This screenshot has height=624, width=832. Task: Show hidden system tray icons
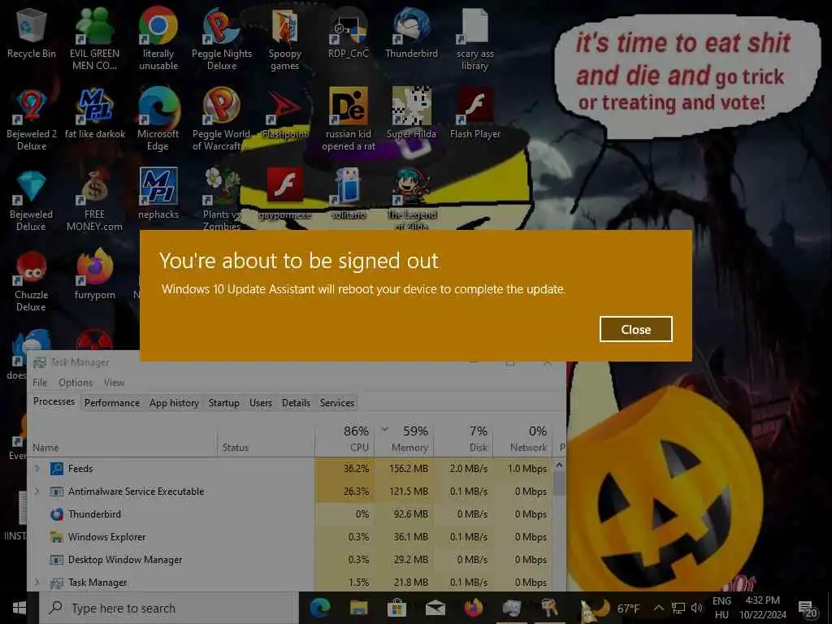[x=658, y=608]
